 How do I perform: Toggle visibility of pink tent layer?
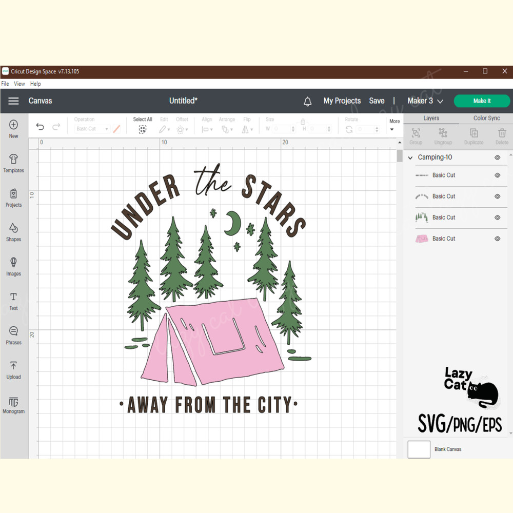point(497,239)
